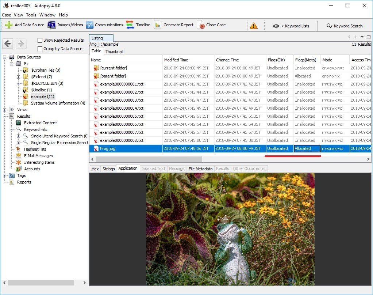Sort by the Mode column header

click(335, 60)
